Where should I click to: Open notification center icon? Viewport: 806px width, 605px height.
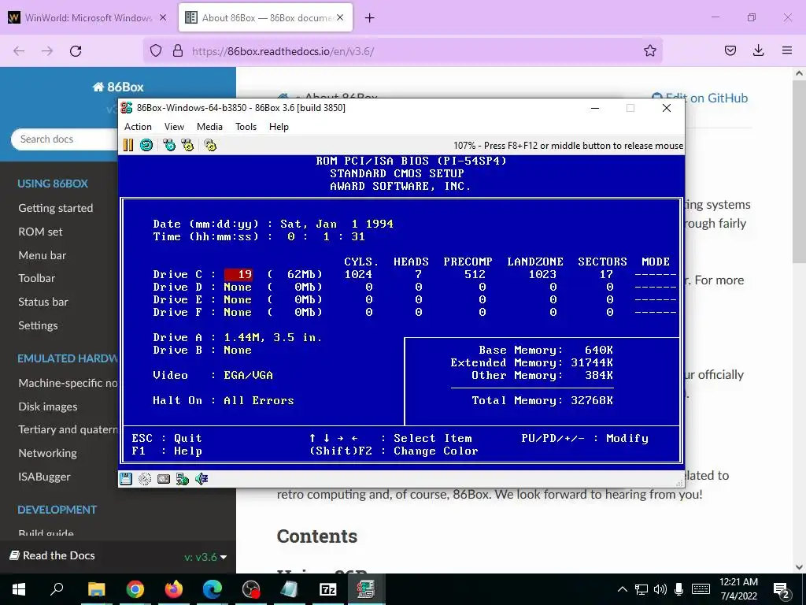(x=782, y=590)
